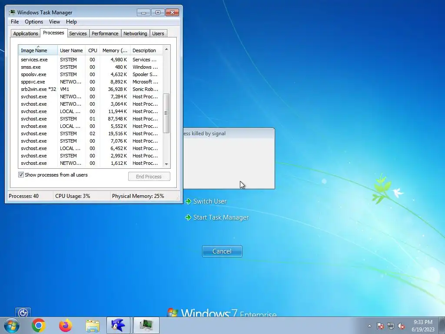Launch Firefox from the taskbar
This screenshot has height=334, width=445.
point(66,325)
